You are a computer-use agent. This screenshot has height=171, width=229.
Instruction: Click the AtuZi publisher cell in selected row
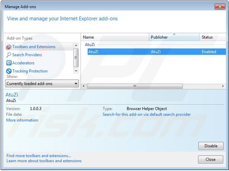156,52
